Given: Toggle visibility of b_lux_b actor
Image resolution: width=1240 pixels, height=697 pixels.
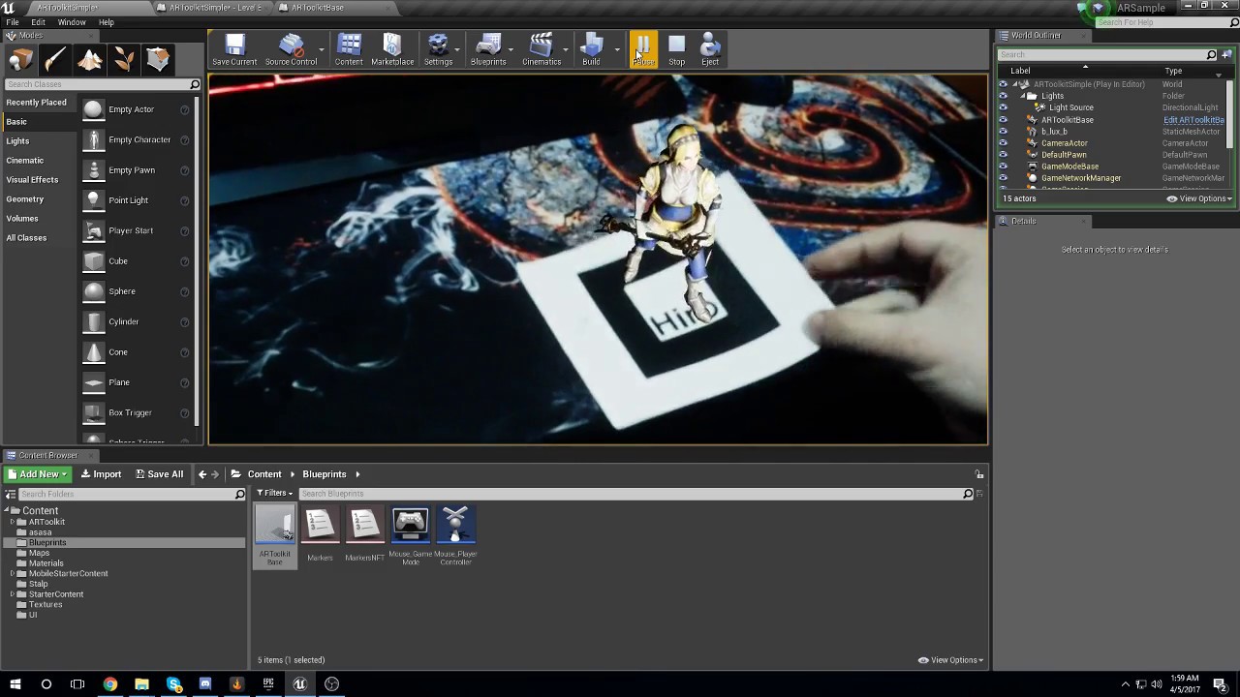Looking at the screenshot, I should [x=1003, y=132].
